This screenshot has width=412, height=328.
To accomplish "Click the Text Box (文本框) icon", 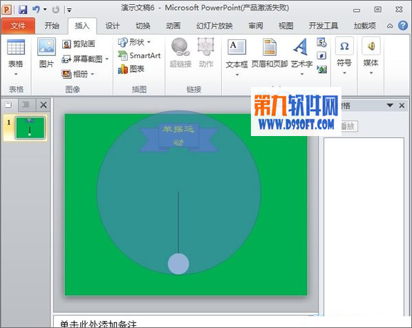I will tap(236, 47).
